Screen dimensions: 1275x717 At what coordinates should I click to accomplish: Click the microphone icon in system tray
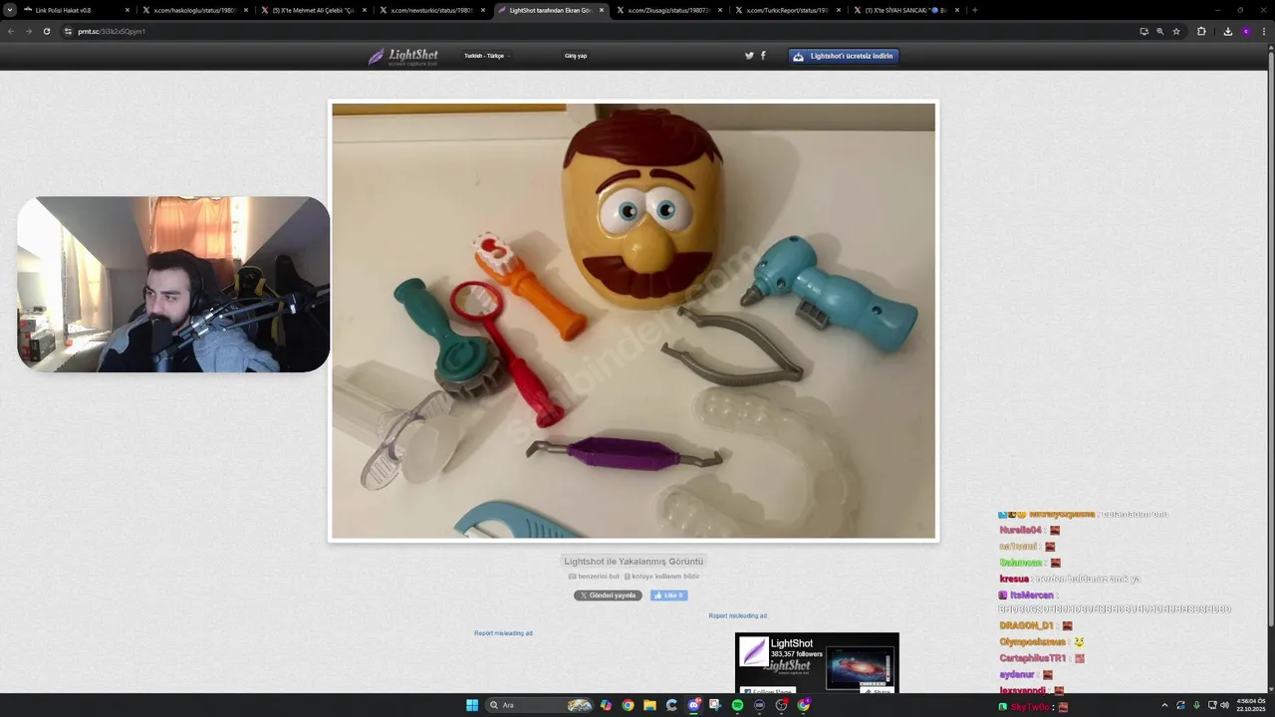[1196, 705]
